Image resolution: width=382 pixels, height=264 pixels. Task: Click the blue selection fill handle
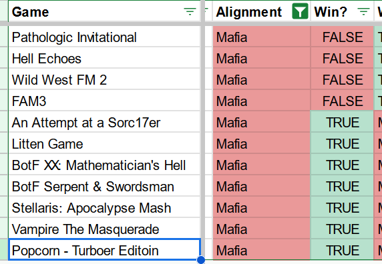pos(201,259)
